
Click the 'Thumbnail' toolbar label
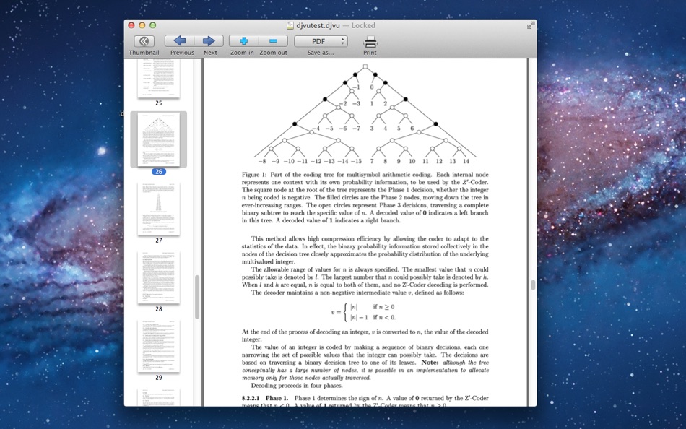tap(144, 53)
